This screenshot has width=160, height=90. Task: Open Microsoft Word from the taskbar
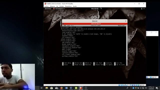tap(66, 88)
